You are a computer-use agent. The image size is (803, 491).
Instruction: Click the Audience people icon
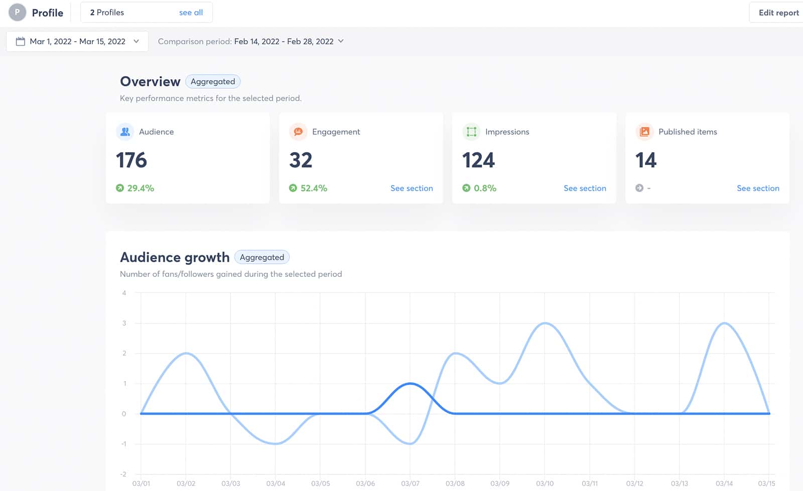[x=125, y=131]
